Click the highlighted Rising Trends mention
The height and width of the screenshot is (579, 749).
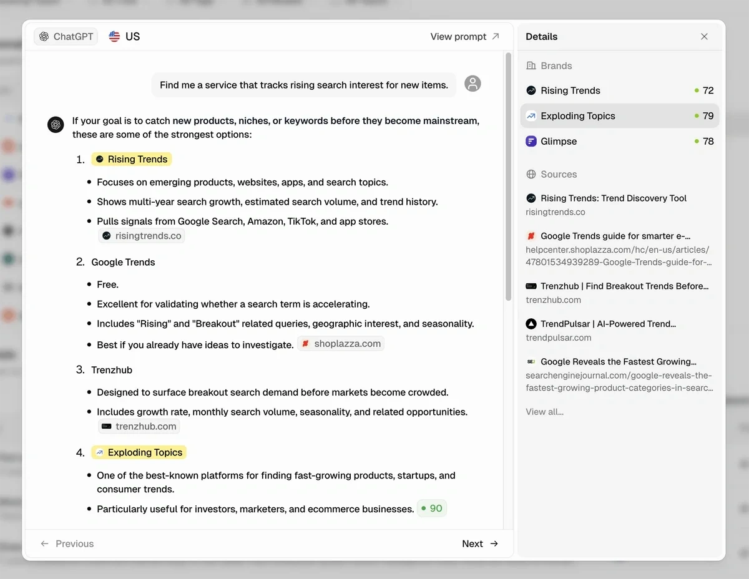(132, 159)
